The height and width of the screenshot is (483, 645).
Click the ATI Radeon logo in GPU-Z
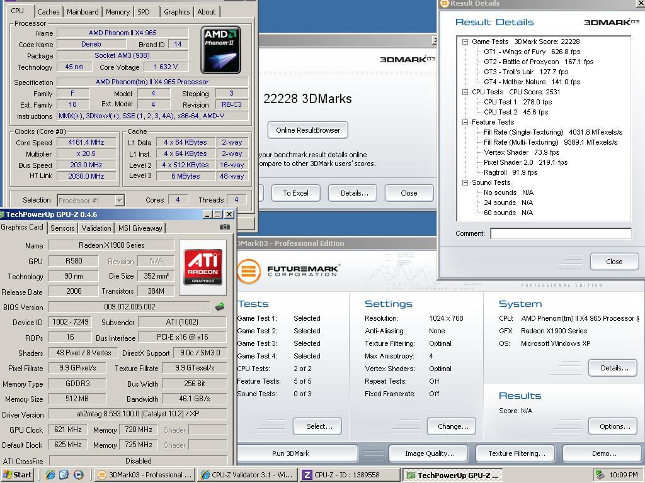203,267
